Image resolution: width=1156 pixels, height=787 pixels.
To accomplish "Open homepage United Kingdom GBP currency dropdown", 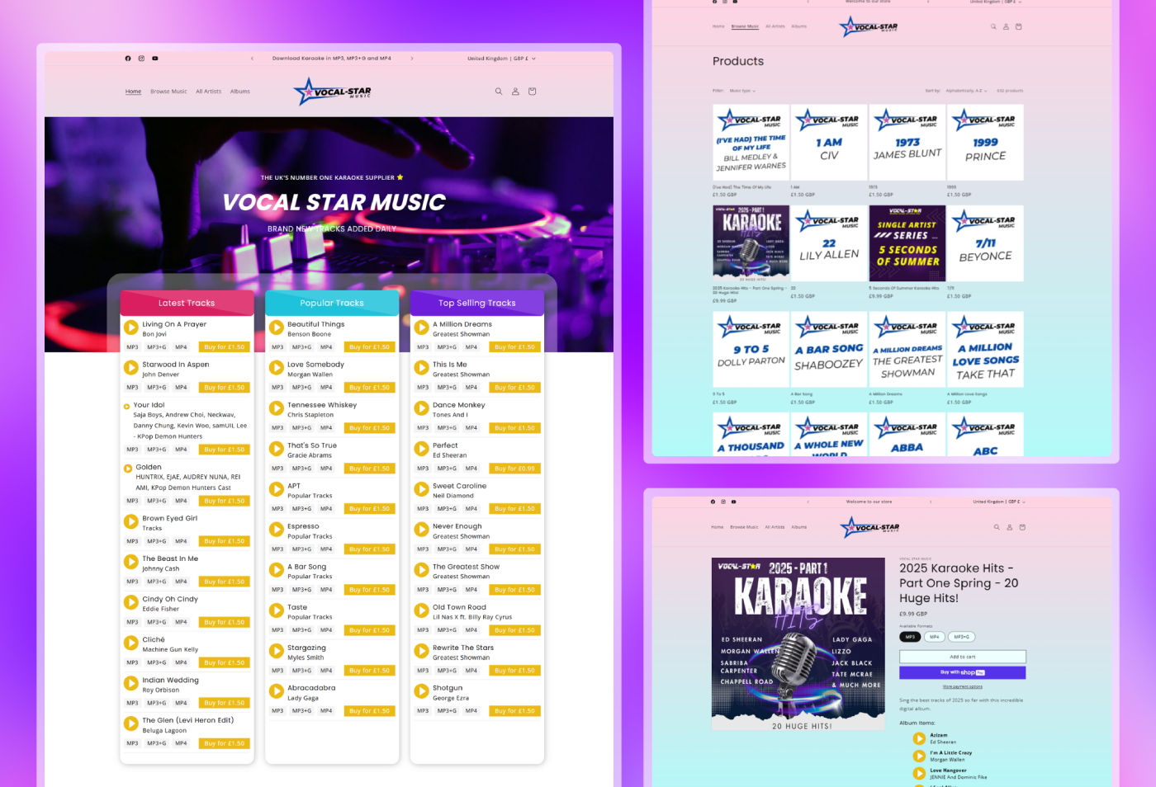I will 501,59.
